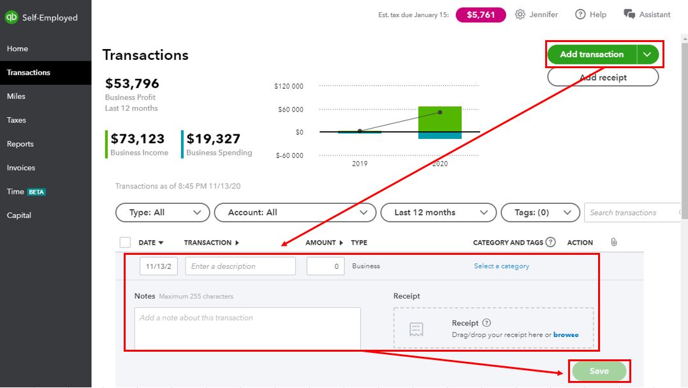The image size is (688, 388).
Task: Sort by the DATE column header
Action: pyautogui.click(x=151, y=243)
